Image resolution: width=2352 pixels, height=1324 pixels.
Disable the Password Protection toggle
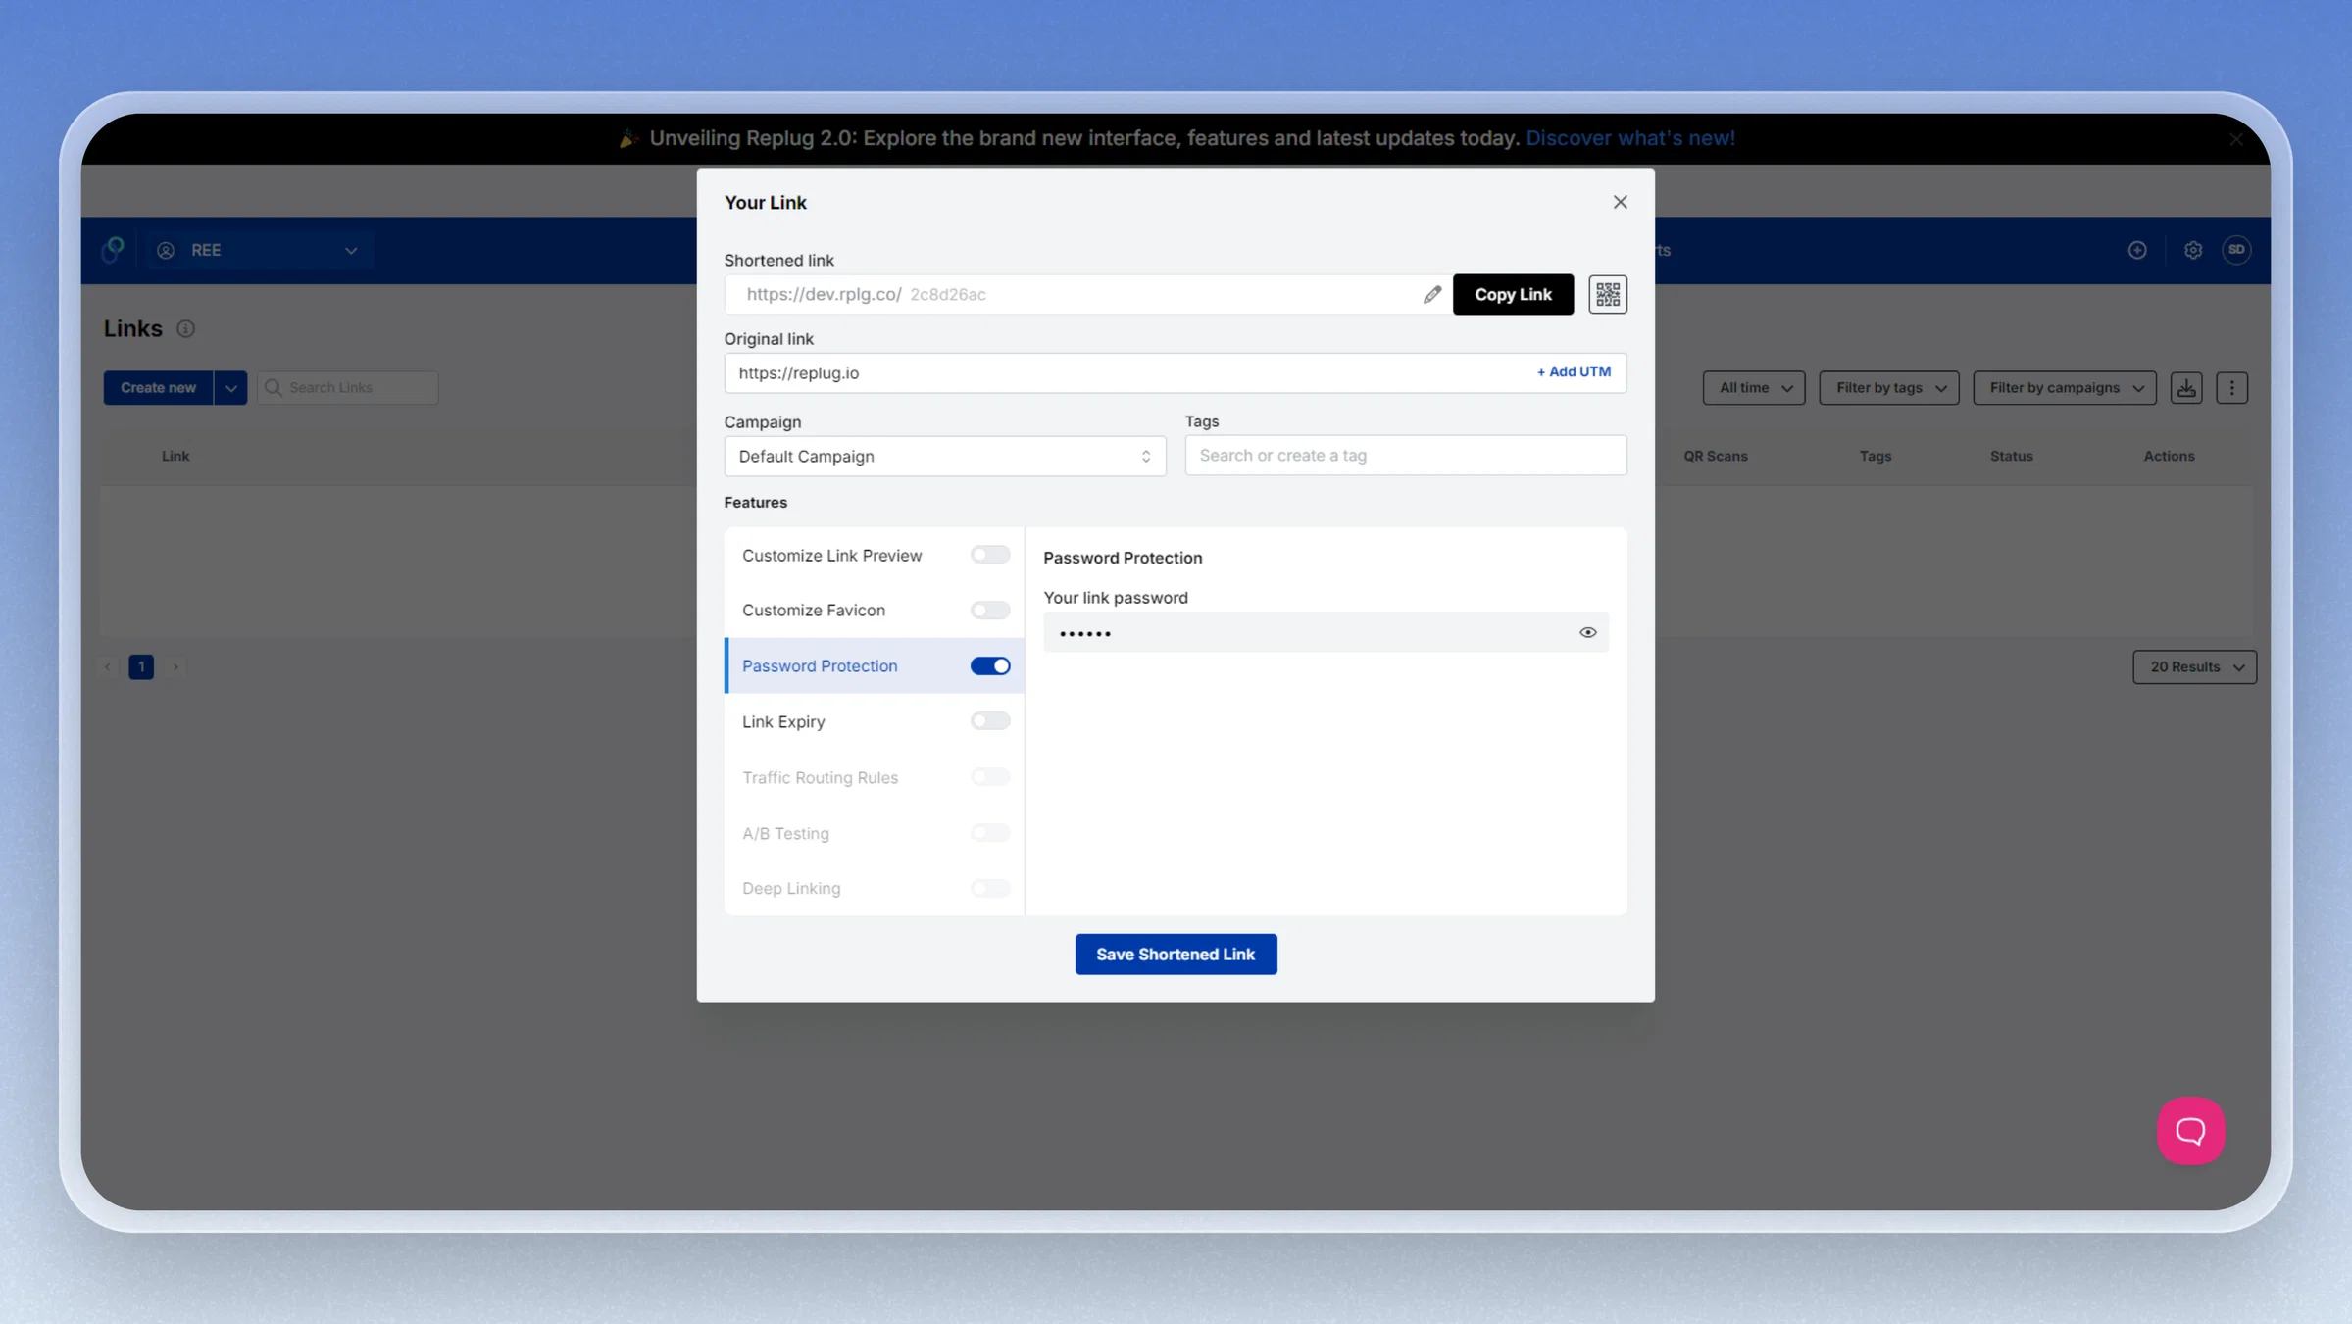click(989, 665)
